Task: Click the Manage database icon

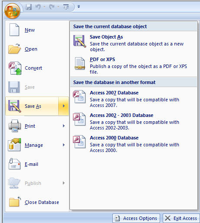Action: 14,145
